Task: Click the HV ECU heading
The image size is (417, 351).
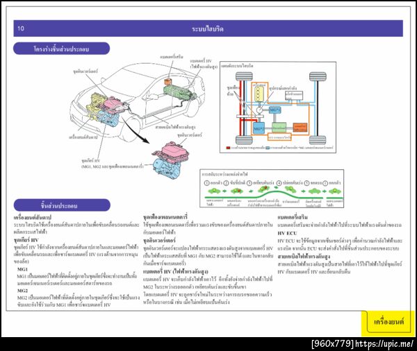Action: tap(287, 233)
